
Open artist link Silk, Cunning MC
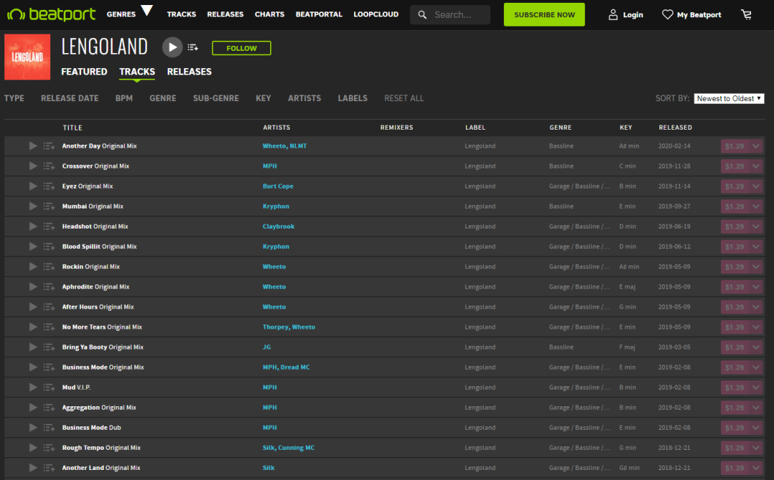[x=288, y=448]
